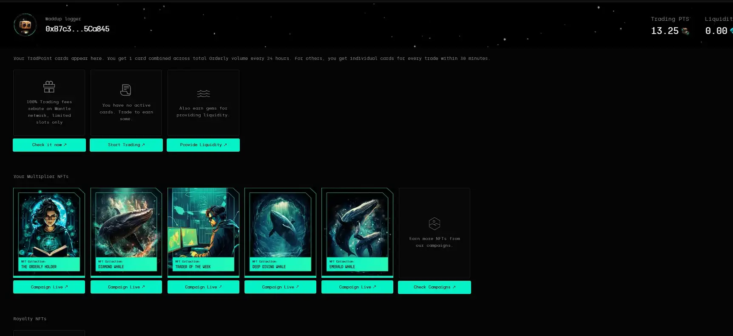Click the Liquidity gem icon

[x=731, y=31]
